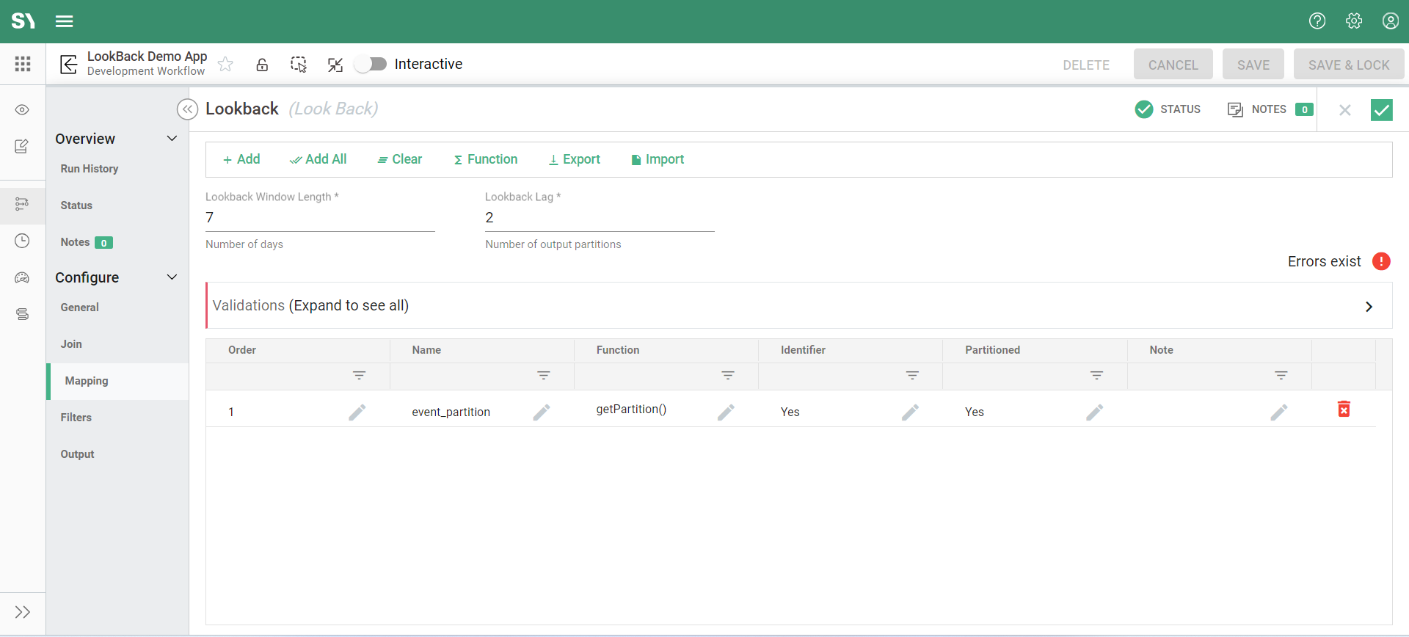Click the back arrow beside LookBack Demo App
Image resolution: width=1409 pixels, height=637 pixels.
[x=69, y=65]
